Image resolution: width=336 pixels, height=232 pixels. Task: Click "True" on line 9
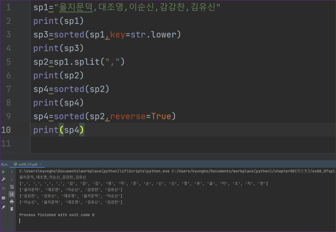click(x=161, y=116)
